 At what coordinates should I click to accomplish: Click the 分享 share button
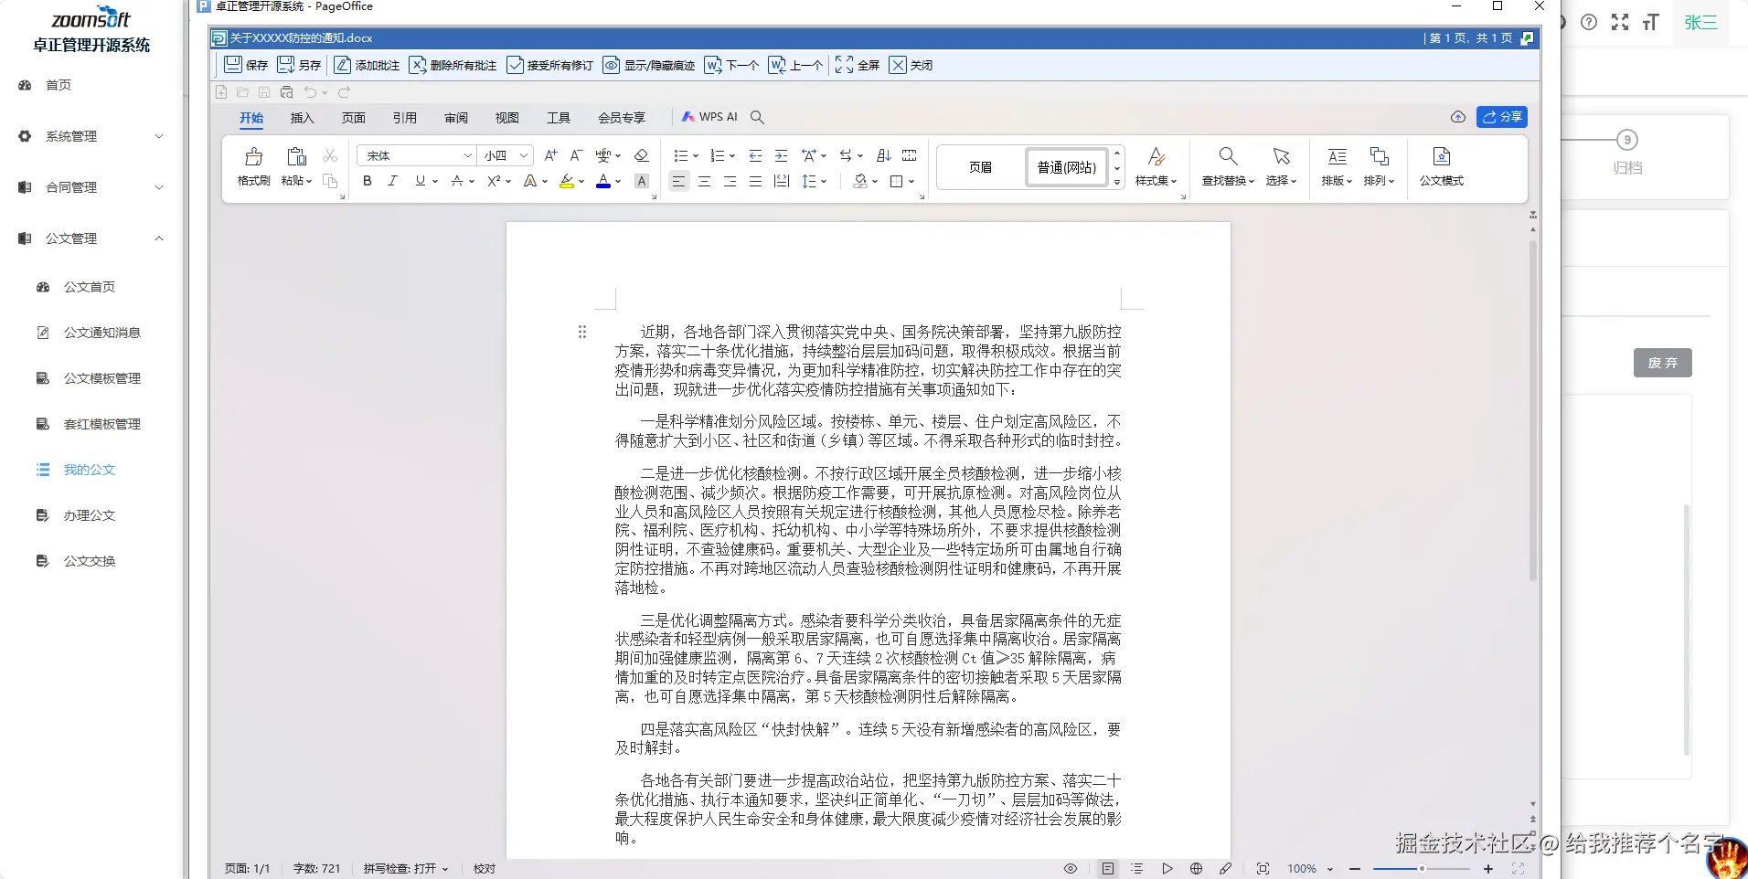coord(1501,117)
